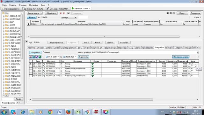This screenshot has height=115, width=204.
Task: Toggle the start date 01.01.2020 checkbox
Action: (x=47, y=57)
